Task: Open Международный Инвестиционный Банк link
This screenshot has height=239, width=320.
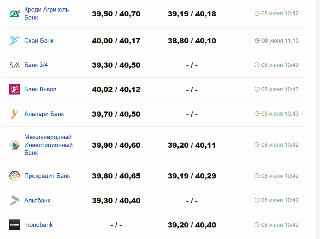Action: coord(48,145)
